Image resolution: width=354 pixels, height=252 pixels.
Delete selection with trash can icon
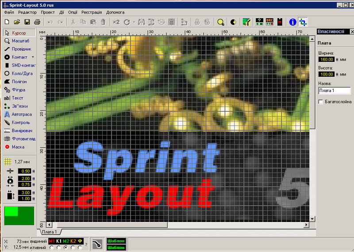103,22
